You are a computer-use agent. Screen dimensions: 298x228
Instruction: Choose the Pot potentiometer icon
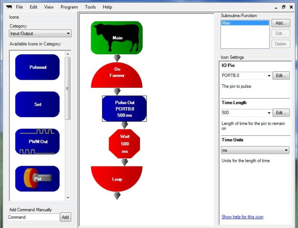(x=37, y=179)
